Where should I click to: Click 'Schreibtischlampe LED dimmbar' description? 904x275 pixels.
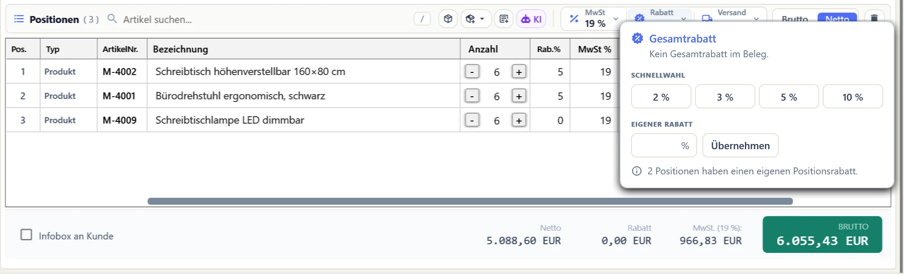230,120
